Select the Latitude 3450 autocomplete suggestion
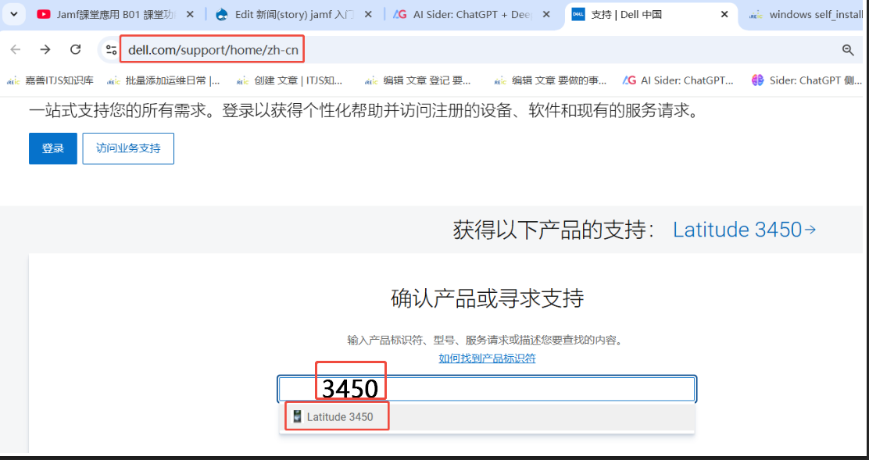869x460 pixels. click(x=487, y=417)
